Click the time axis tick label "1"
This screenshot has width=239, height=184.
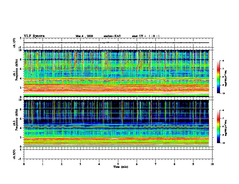43,164
